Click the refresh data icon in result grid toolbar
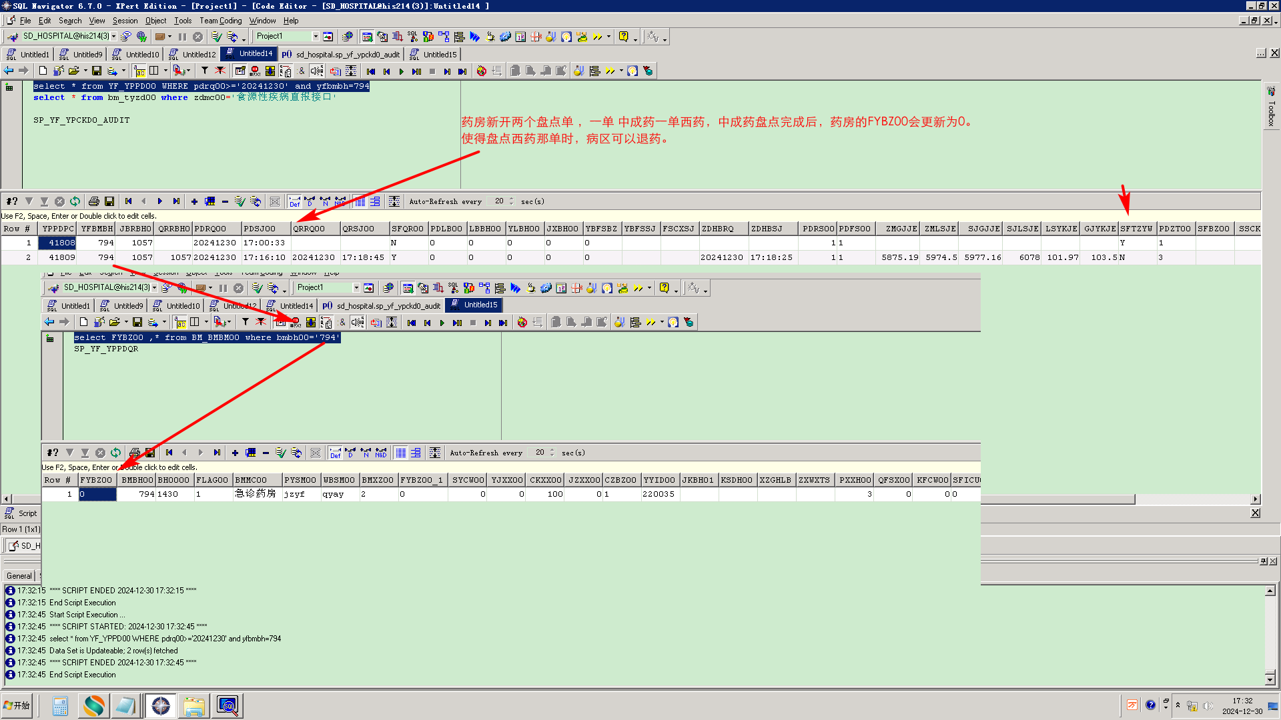Screen dimensions: 1281x720 (75, 201)
